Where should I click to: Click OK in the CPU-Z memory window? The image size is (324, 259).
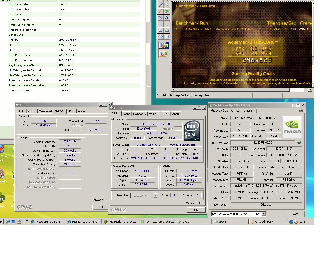tap(102, 207)
